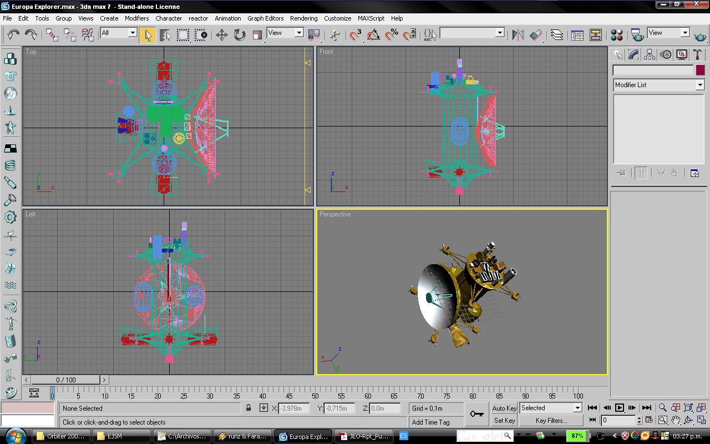Open the Layer Manager
The image size is (710, 444).
[557, 35]
